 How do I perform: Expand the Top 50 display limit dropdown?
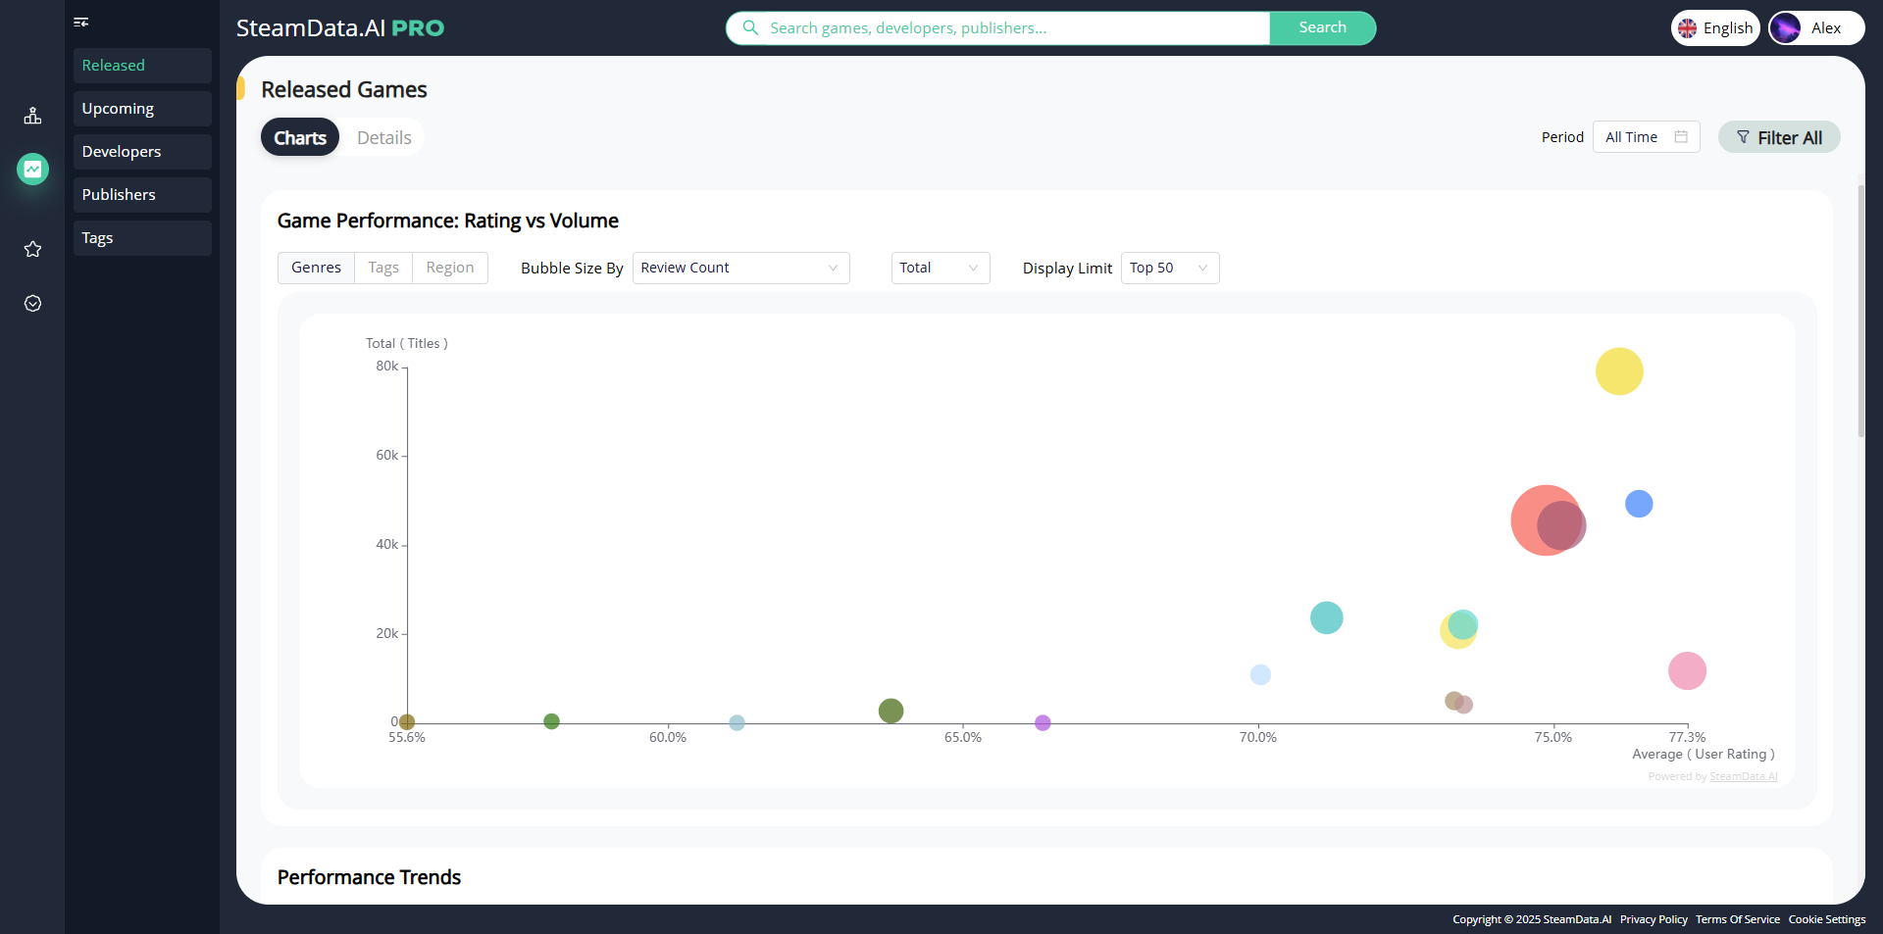click(x=1169, y=268)
